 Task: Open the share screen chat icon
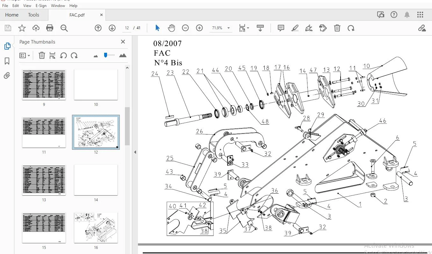coord(380,15)
